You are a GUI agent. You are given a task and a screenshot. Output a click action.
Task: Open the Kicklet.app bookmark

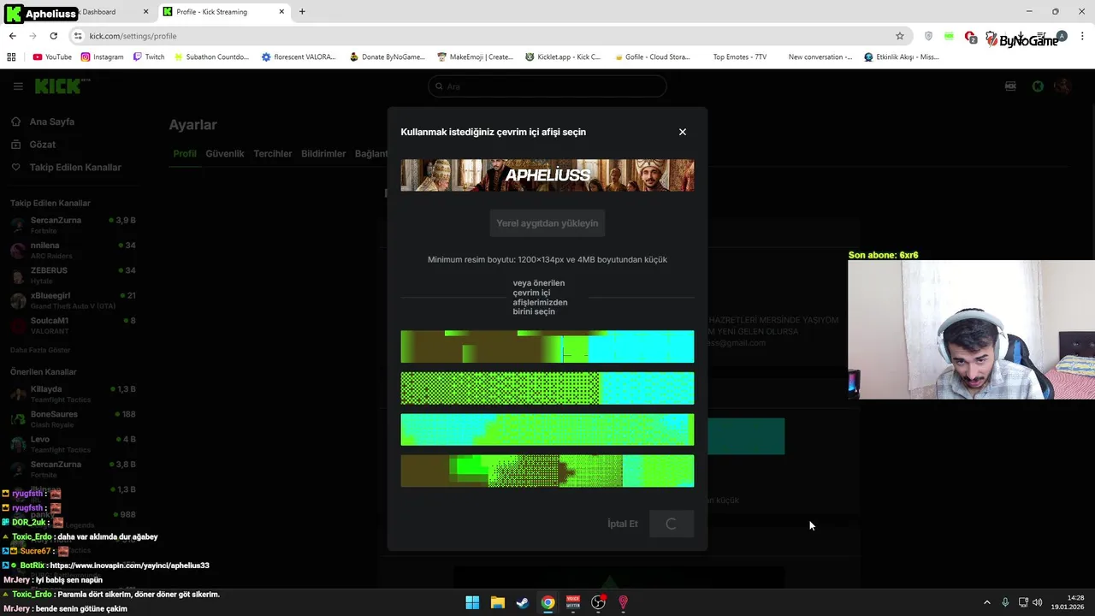pyautogui.click(x=564, y=57)
